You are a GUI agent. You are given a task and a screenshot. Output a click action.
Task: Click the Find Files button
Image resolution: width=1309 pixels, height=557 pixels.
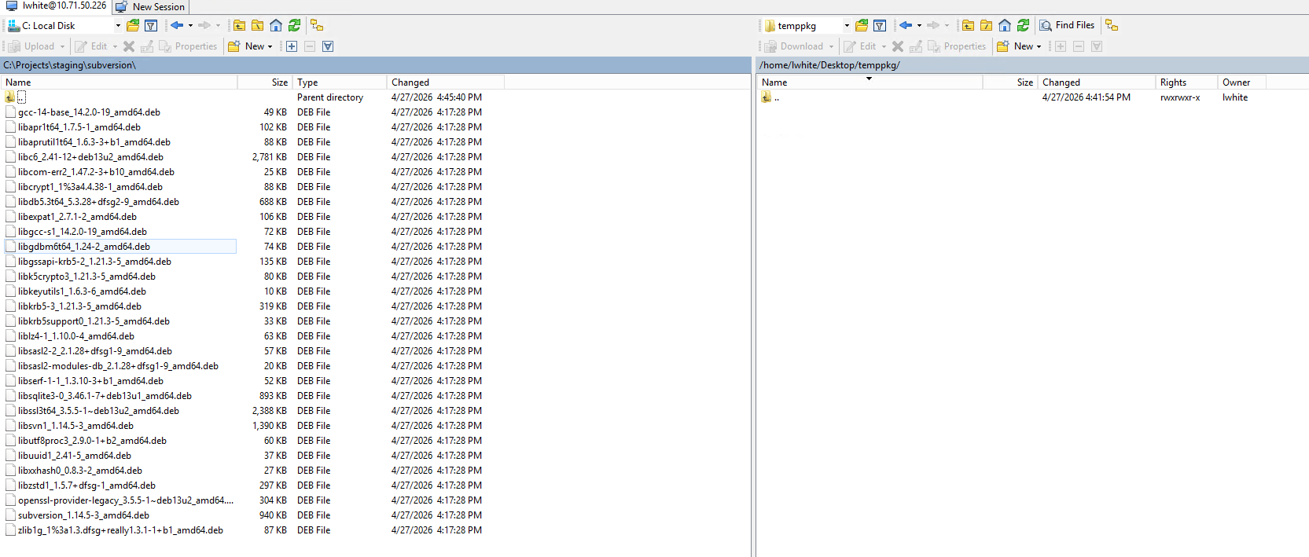1067,26
